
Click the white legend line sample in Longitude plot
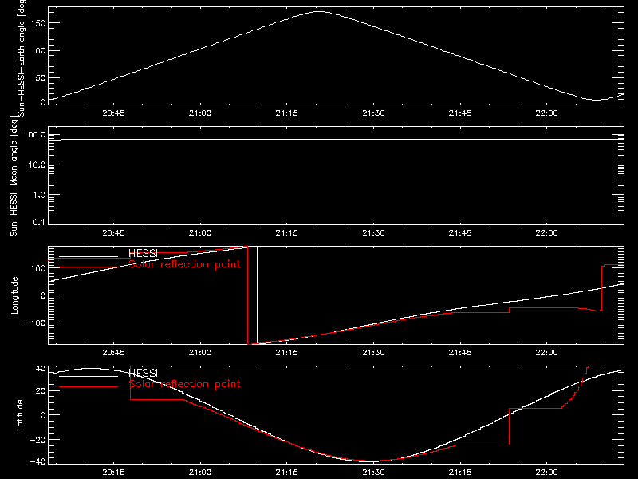coord(89,256)
